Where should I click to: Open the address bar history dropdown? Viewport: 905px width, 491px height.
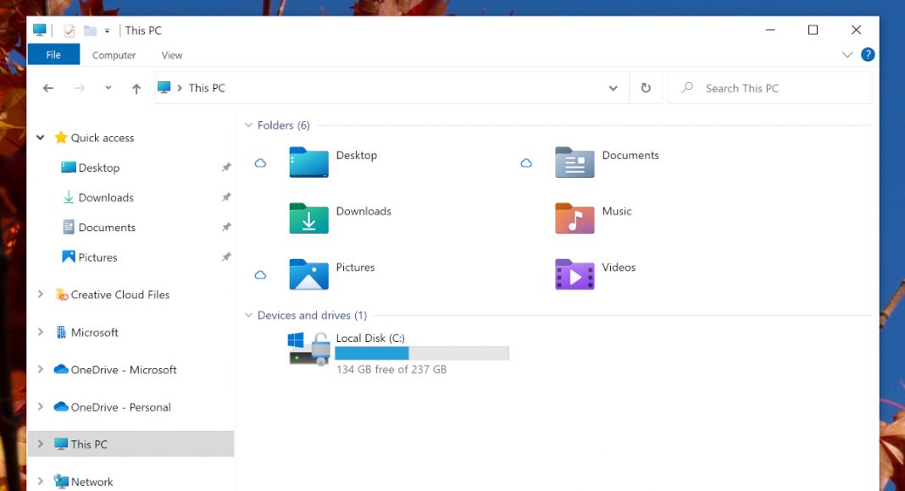613,88
